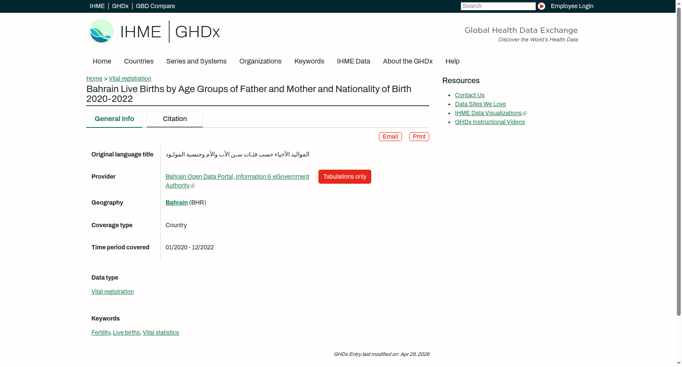Click the scrollbar down arrow
The height and width of the screenshot is (367, 682).
click(x=679, y=363)
